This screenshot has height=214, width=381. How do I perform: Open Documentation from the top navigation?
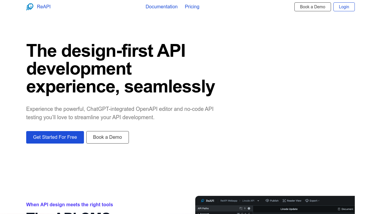pyautogui.click(x=162, y=7)
